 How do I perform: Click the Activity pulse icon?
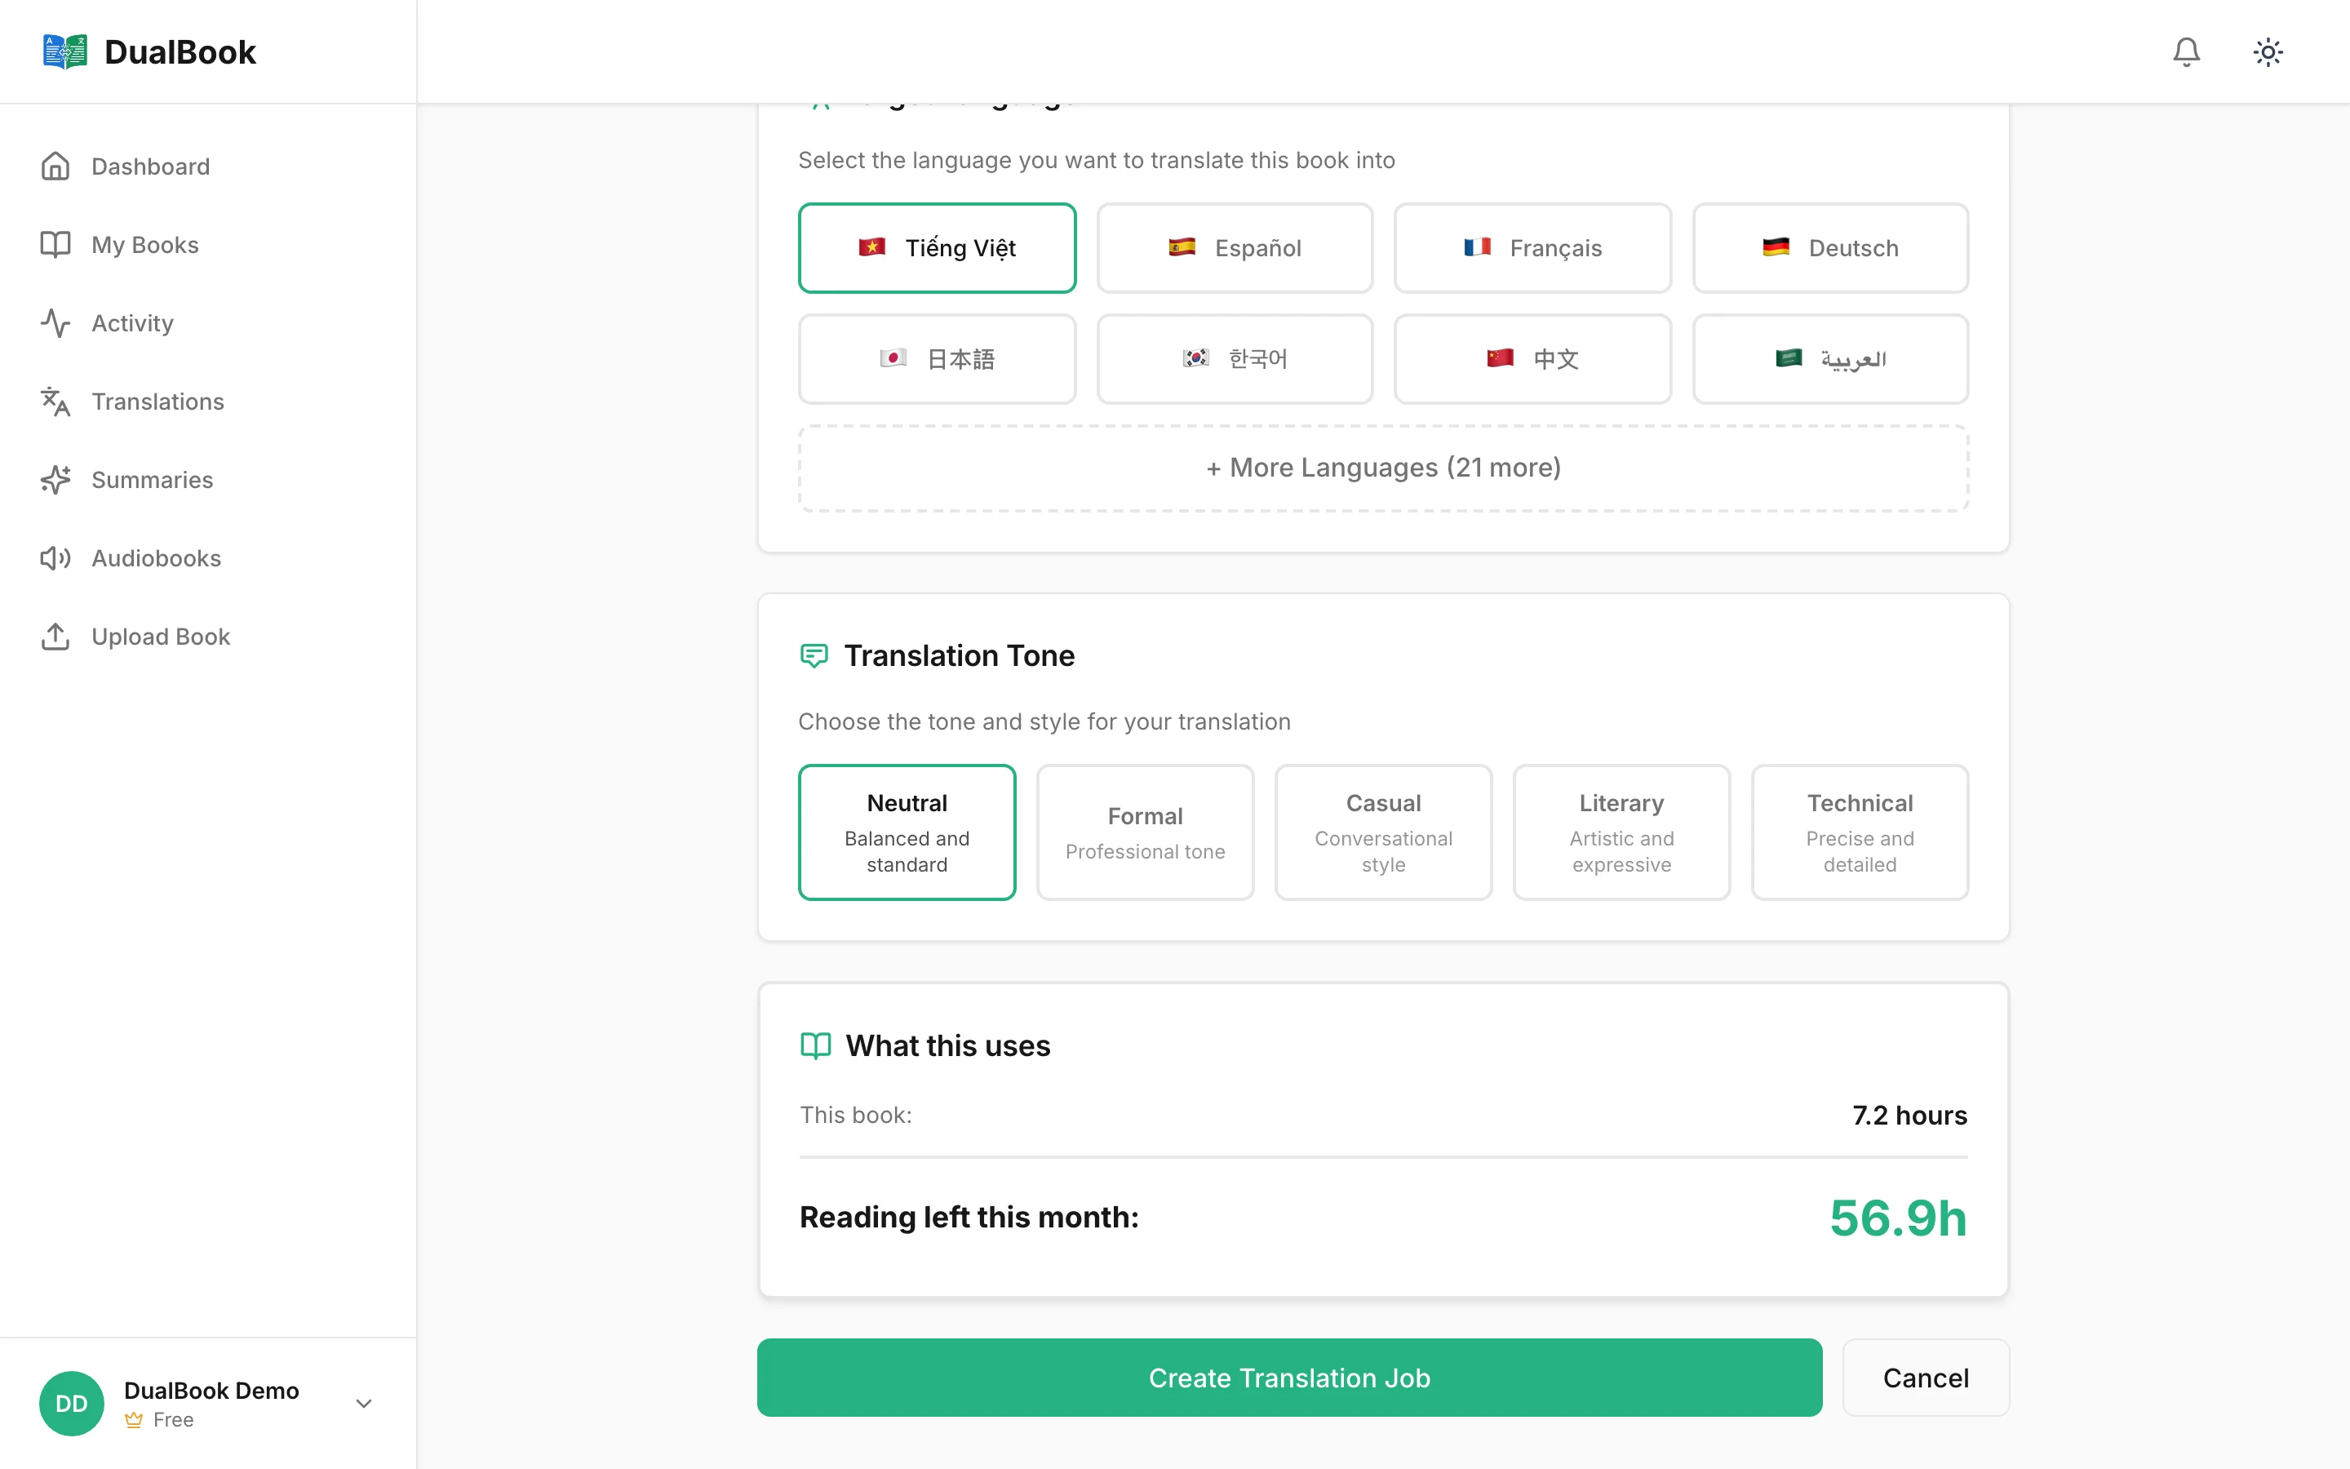click(55, 322)
